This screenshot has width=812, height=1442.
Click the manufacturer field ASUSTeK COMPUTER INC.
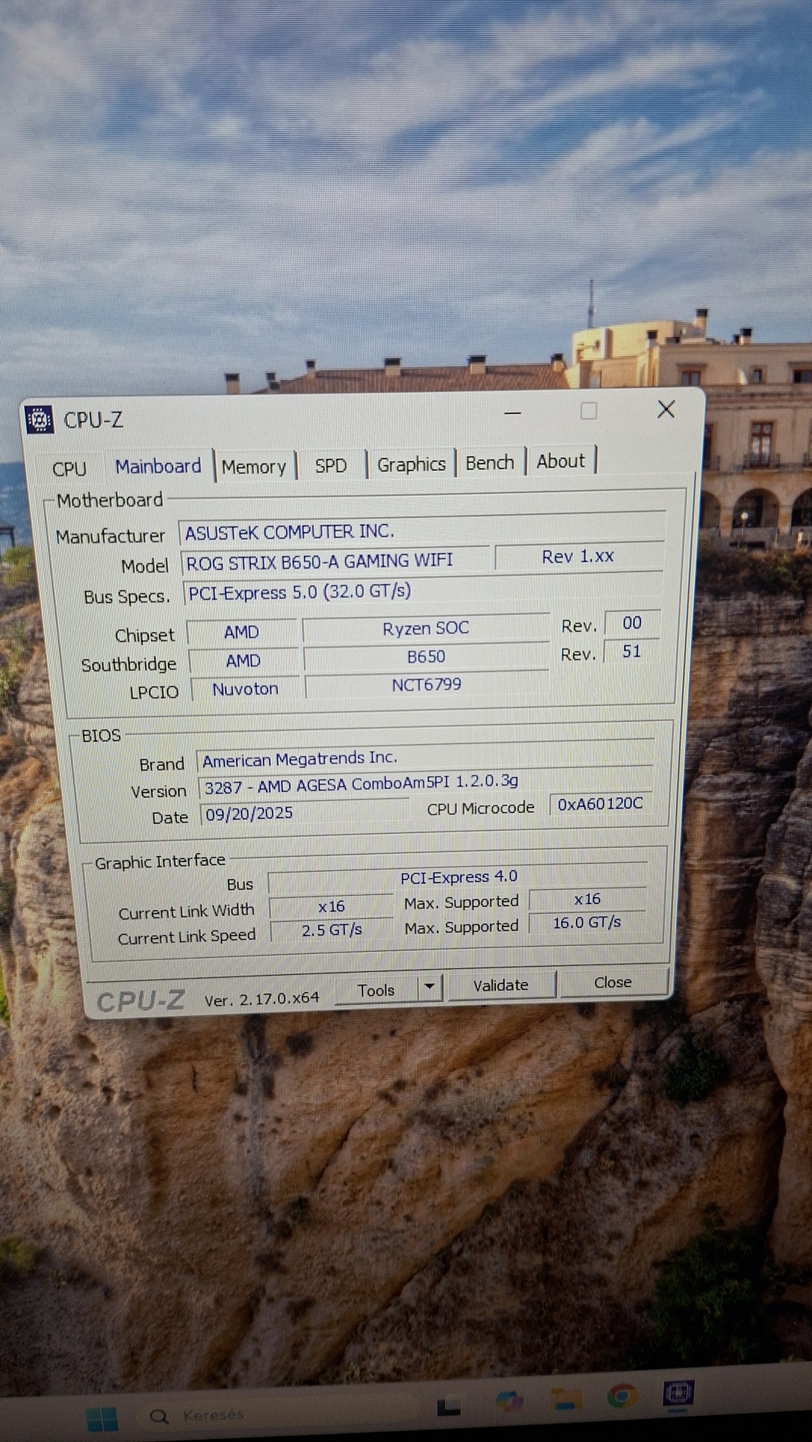pos(421,530)
